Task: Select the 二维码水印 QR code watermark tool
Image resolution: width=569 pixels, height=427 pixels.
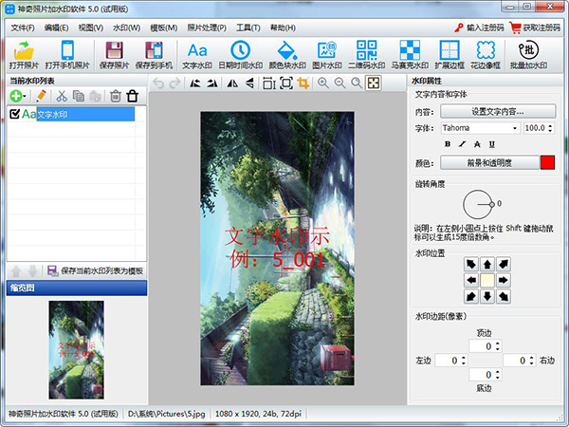Action: pyautogui.click(x=368, y=55)
